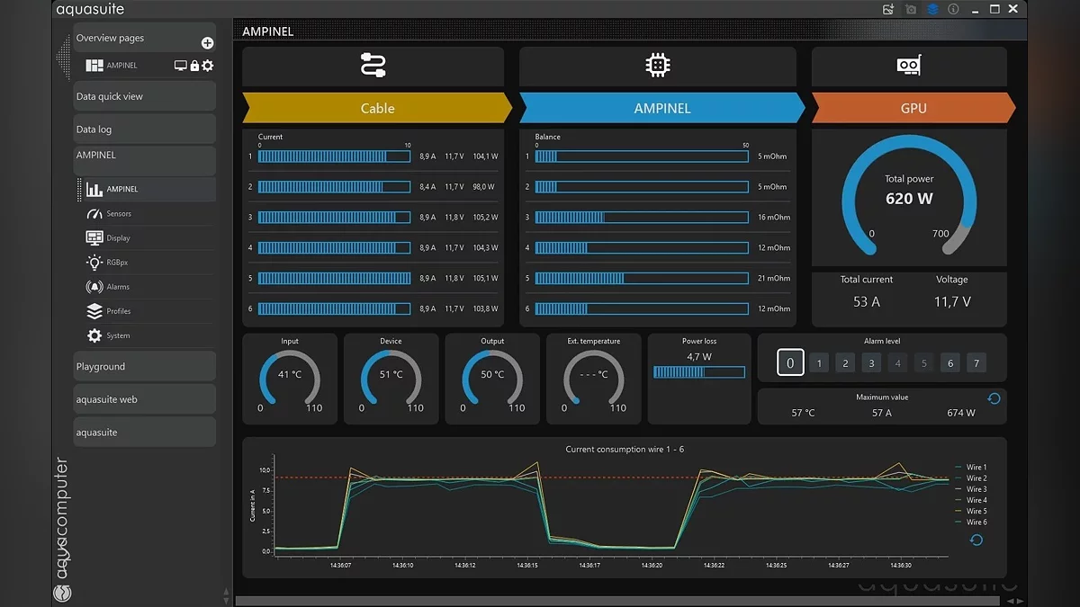Click the blue layers icon in title bar

(932, 9)
